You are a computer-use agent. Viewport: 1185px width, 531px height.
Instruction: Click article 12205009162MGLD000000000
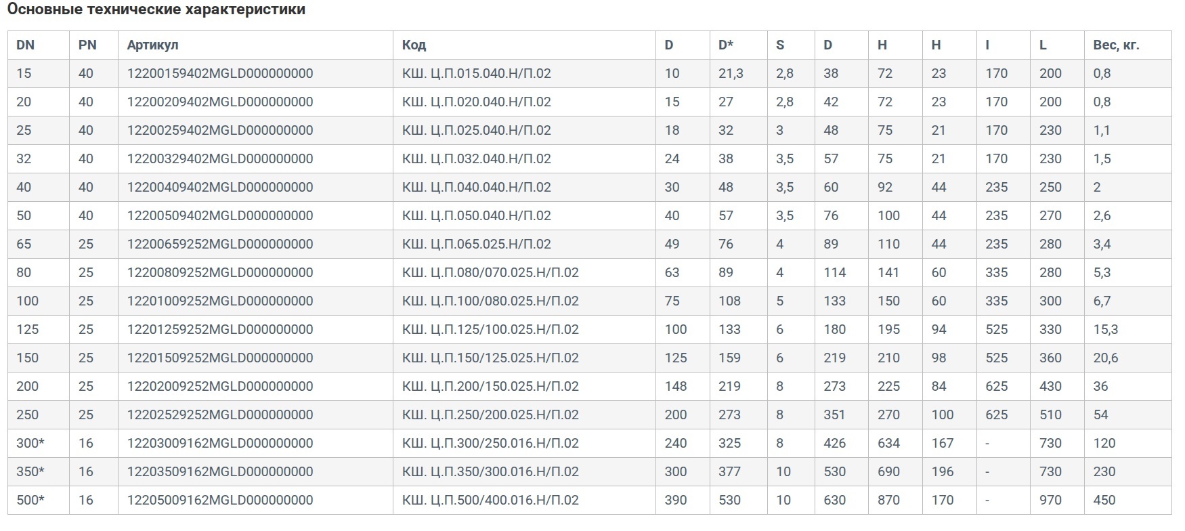pyautogui.click(x=220, y=500)
